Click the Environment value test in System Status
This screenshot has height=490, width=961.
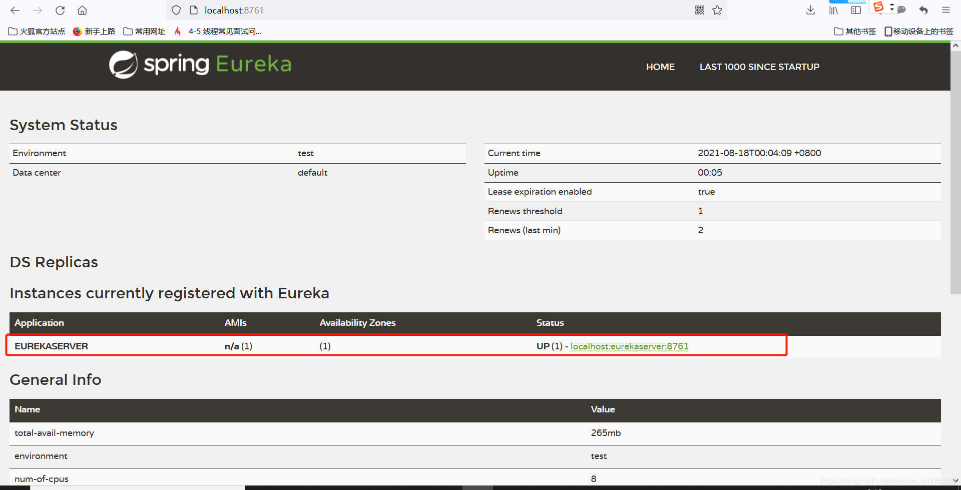tap(306, 153)
